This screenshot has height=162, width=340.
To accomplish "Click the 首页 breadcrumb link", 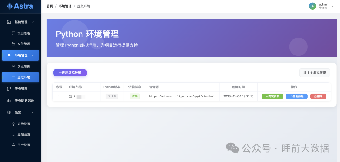I will point(50,6).
